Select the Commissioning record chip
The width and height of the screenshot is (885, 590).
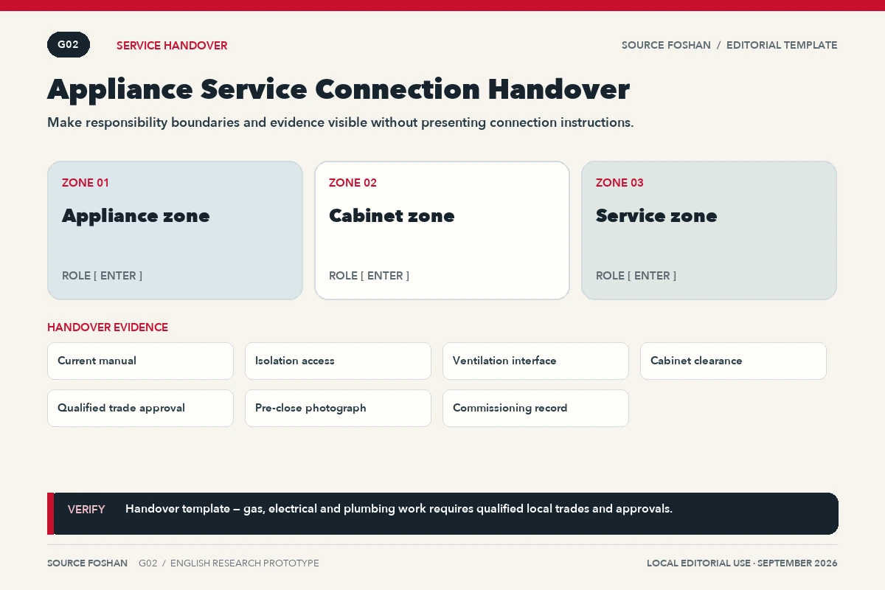[536, 409]
